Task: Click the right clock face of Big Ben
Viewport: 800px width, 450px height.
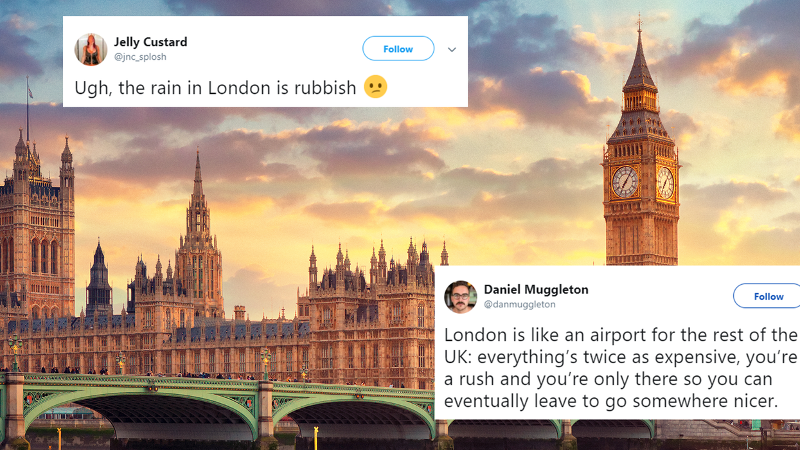Action: (665, 183)
